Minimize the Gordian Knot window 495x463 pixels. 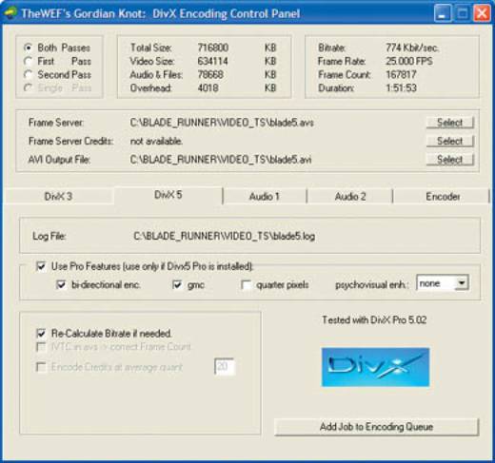pos(443,13)
